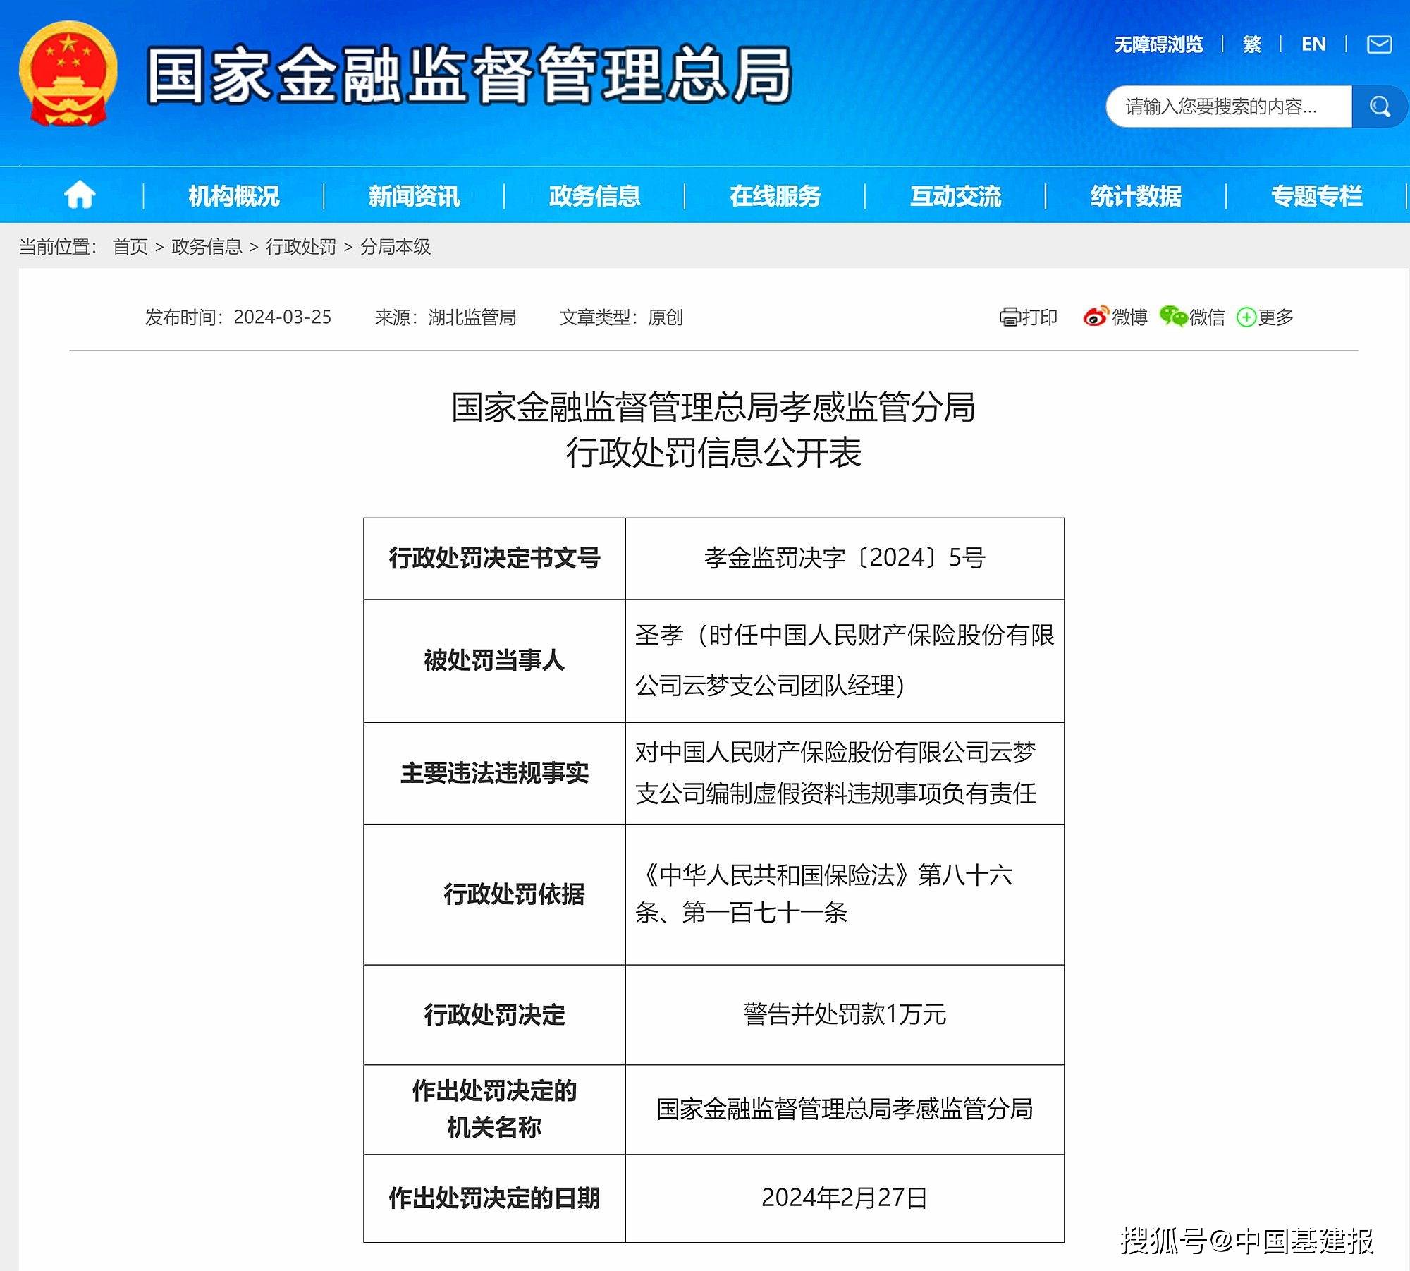Click 无障碍浏览 accessibility link
Image resolution: width=1410 pixels, height=1271 pixels.
(1158, 44)
